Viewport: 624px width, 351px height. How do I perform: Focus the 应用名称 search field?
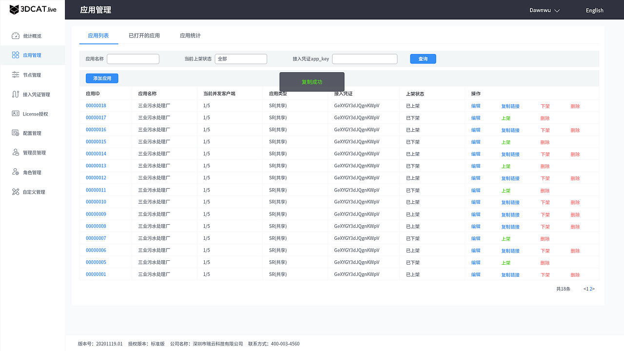tap(133, 59)
